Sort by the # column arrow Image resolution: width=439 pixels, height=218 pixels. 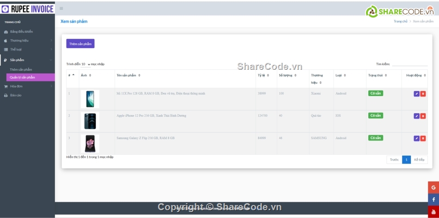[73, 75]
